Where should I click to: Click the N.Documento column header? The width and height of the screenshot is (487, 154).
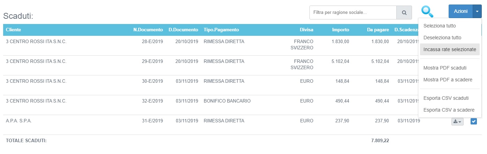click(148, 30)
